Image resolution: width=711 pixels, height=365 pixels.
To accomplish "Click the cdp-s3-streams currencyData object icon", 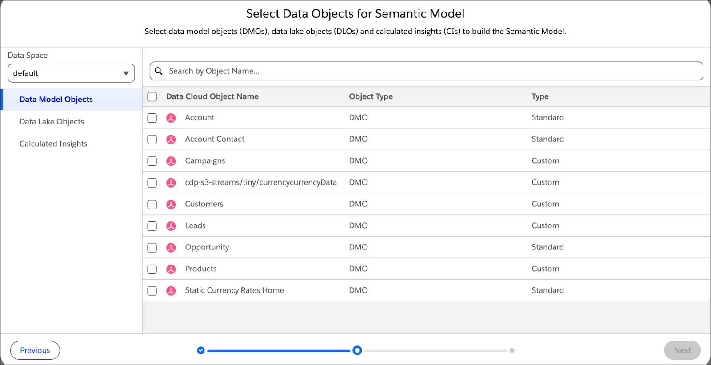I will 171,183.
